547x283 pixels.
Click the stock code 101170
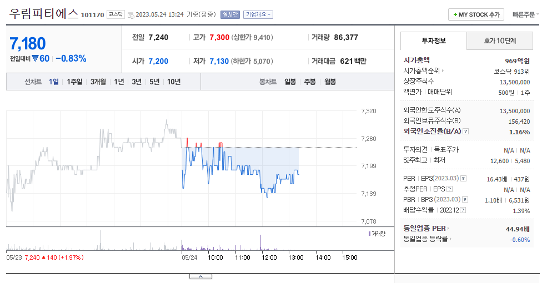pos(92,15)
